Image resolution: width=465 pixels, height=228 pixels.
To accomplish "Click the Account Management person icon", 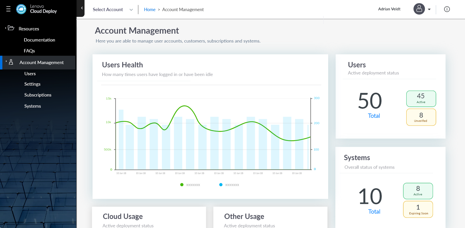I will pos(11,62).
